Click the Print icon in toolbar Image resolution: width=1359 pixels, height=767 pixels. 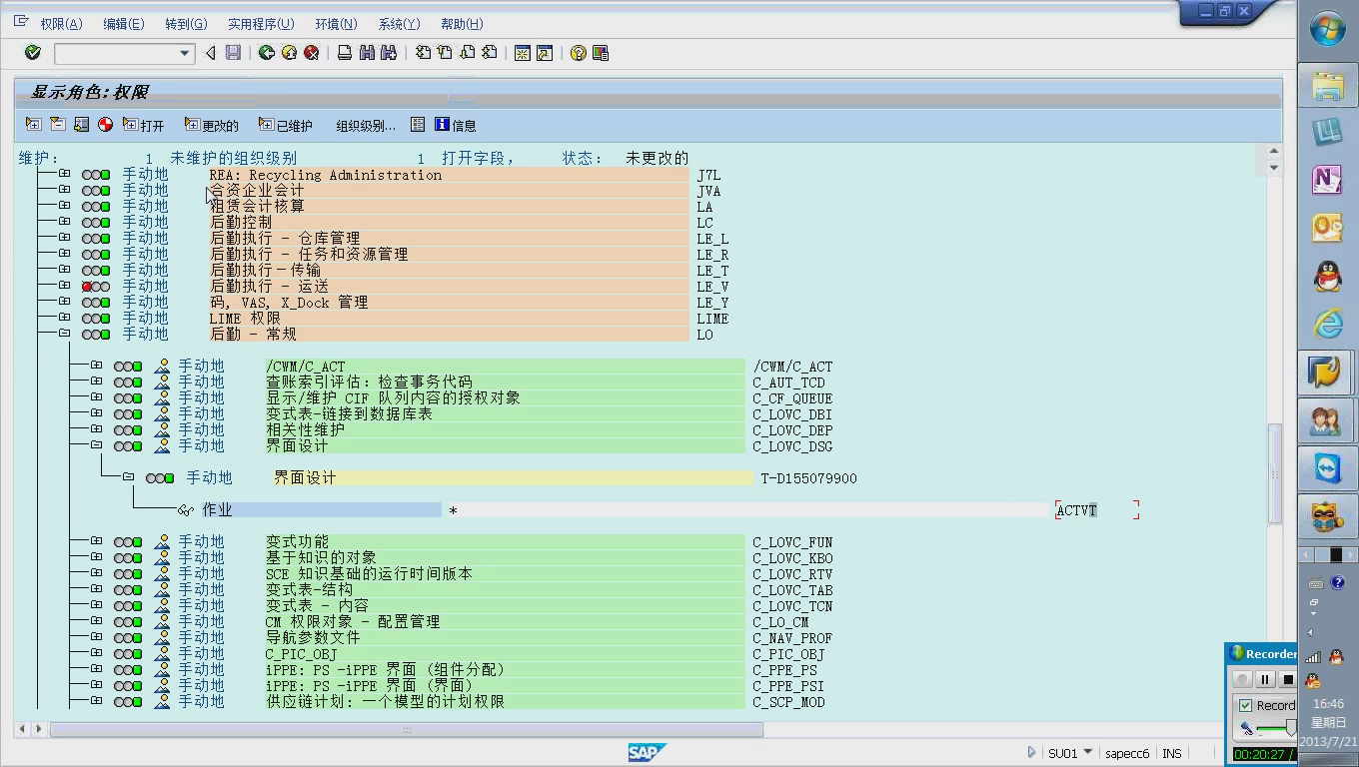[345, 53]
